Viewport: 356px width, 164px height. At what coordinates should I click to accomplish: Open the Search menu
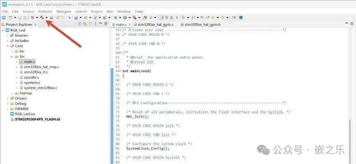click(81, 12)
